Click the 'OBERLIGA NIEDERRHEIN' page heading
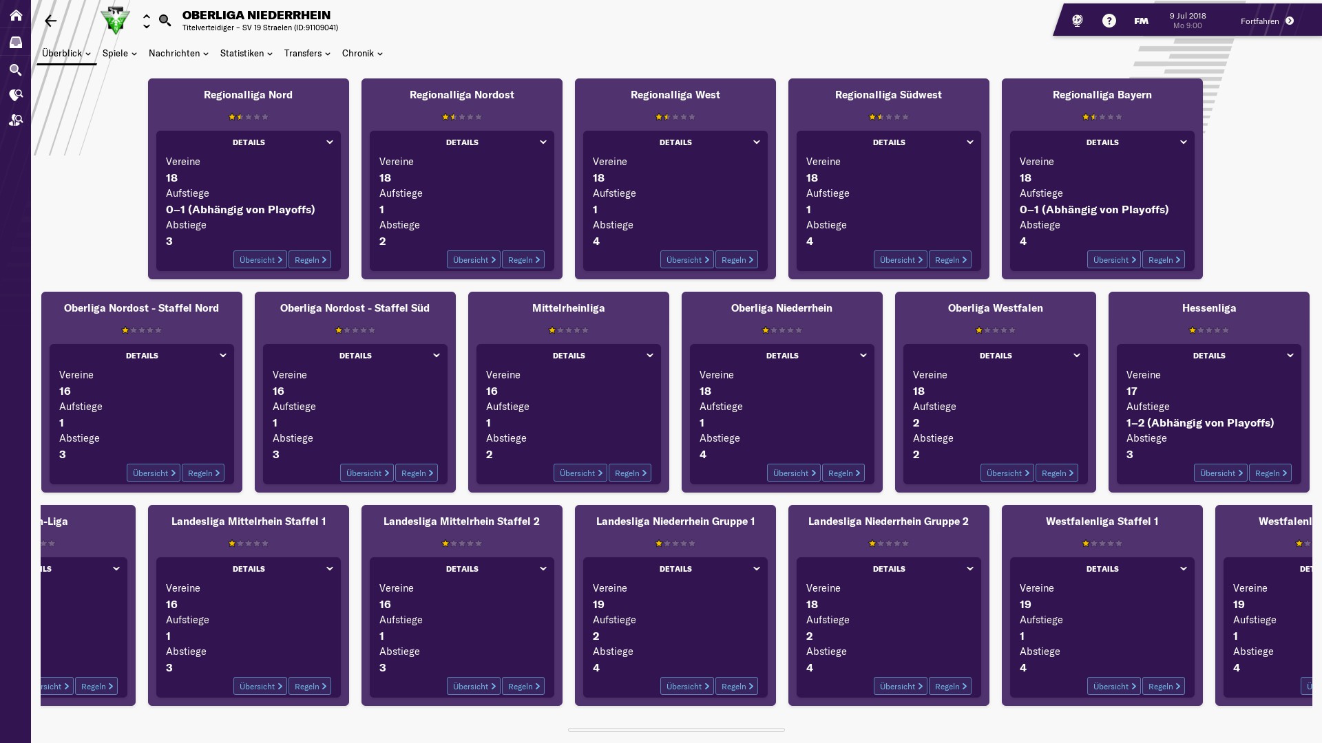The image size is (1322, 743). 256,15
